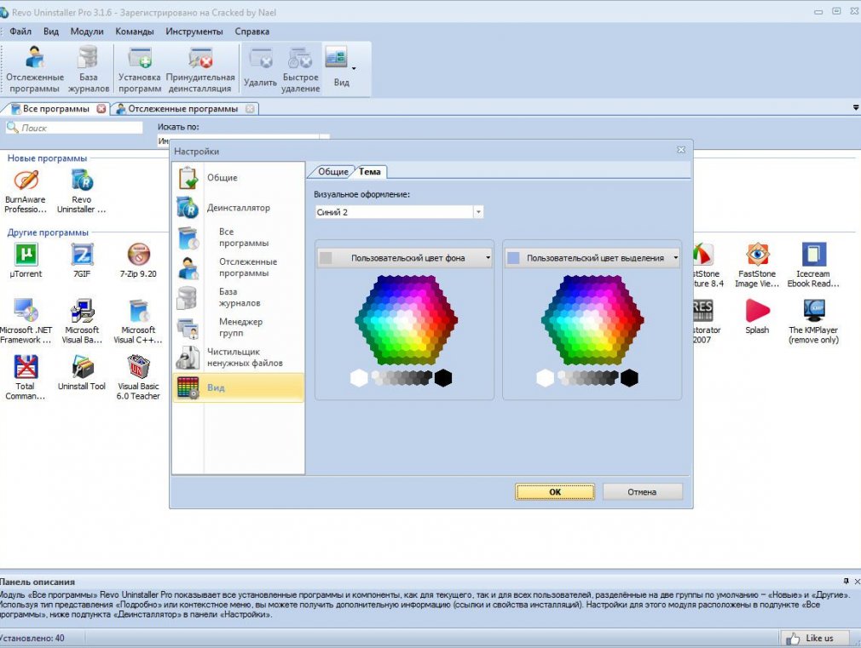The image size is (861, 648).
Task: Select the Total Commander program icon
Action: 26,377
